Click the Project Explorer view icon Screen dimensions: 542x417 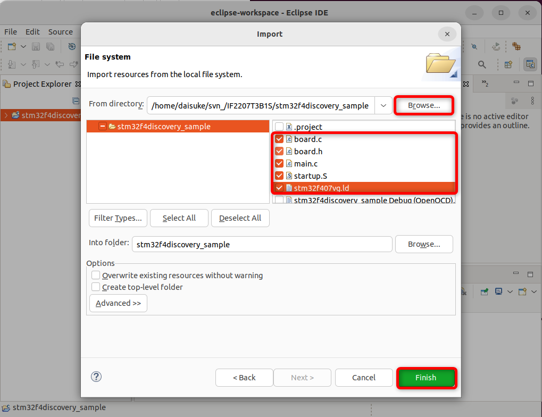pos(6,84)
